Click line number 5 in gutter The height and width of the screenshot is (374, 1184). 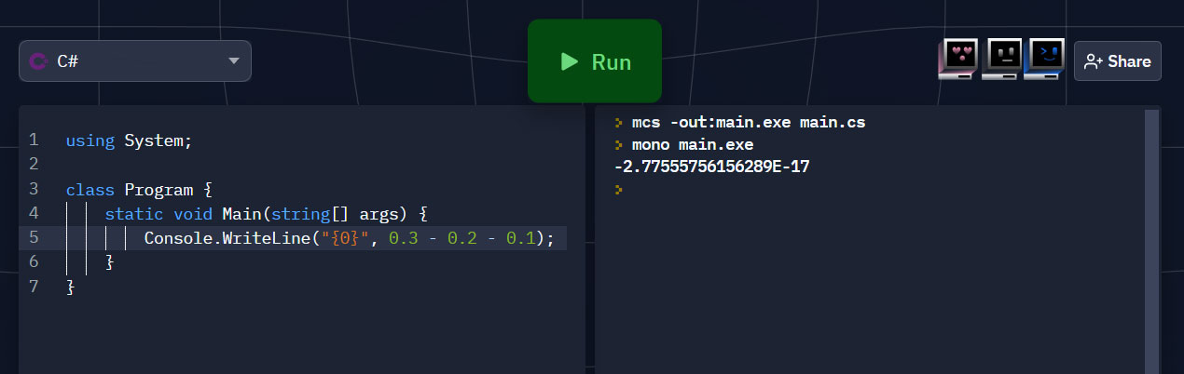click(34, 238)
